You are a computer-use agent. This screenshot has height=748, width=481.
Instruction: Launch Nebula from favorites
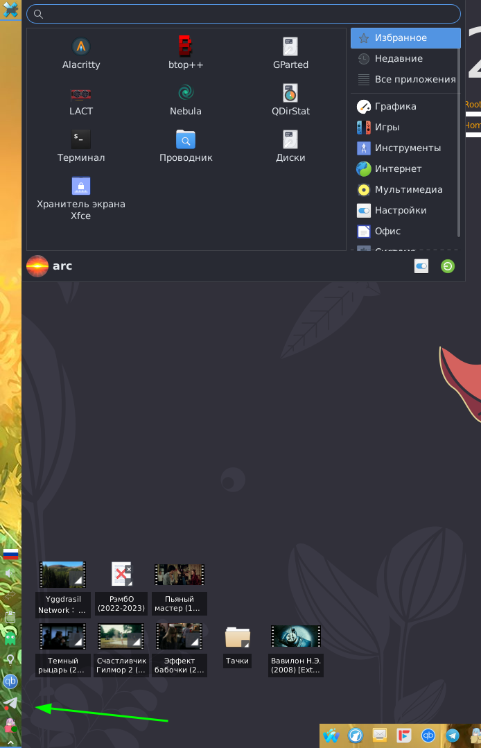click(x=185, y=101)
